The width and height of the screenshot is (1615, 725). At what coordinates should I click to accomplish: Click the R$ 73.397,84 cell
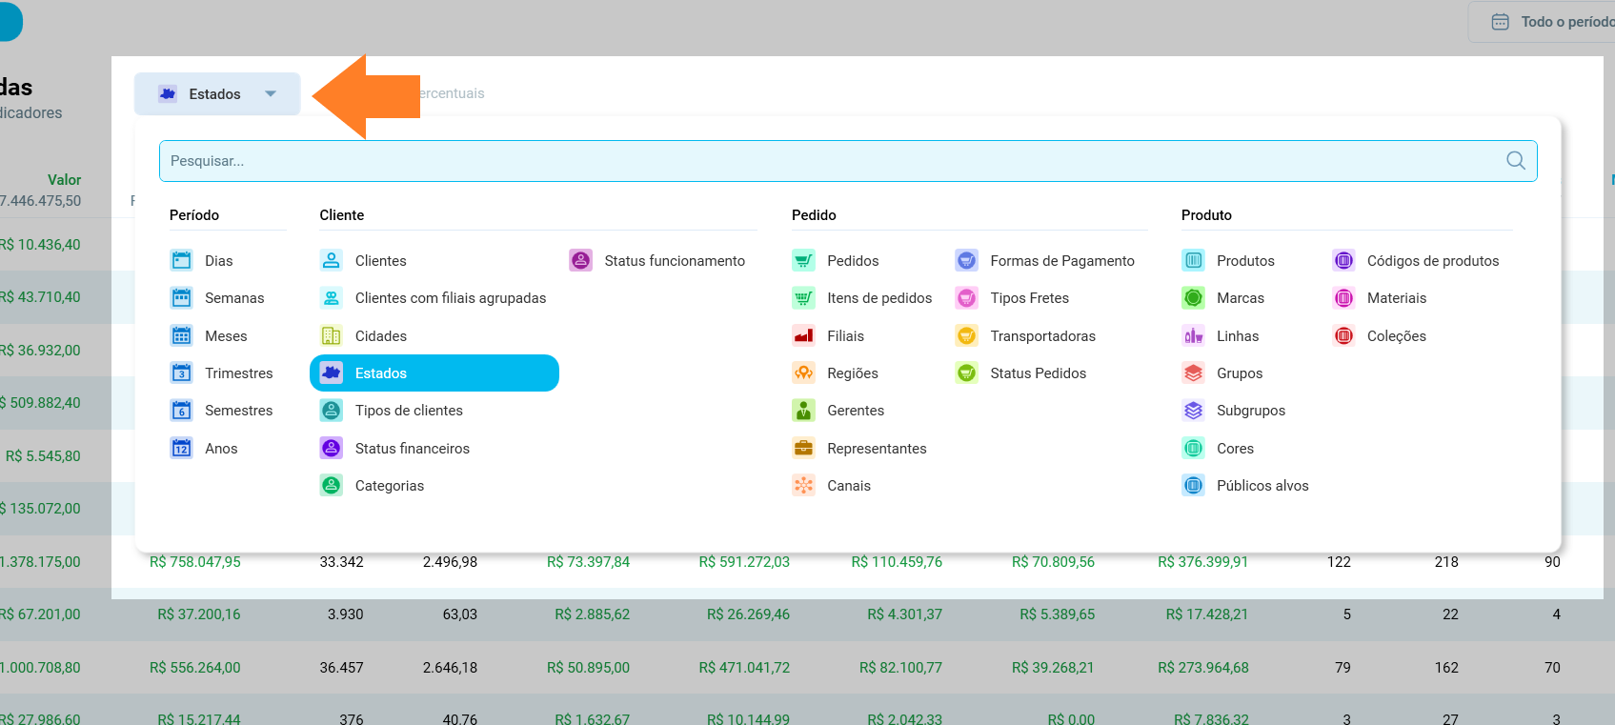coord(588,561)
